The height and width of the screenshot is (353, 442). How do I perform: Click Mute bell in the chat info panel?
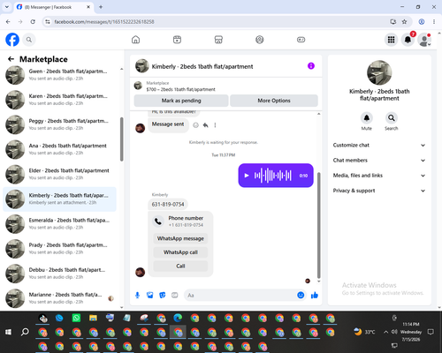click(367, 118)
